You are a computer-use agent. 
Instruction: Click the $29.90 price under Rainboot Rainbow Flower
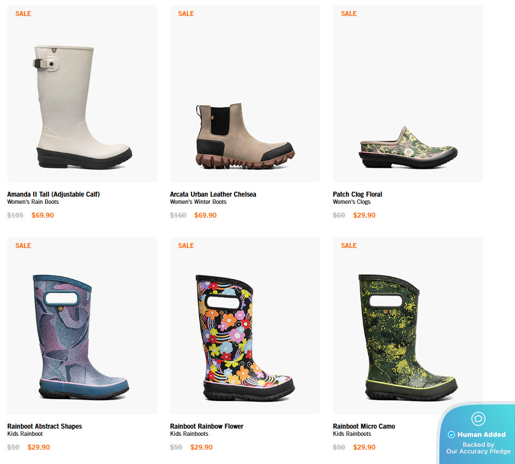[201, 447]
